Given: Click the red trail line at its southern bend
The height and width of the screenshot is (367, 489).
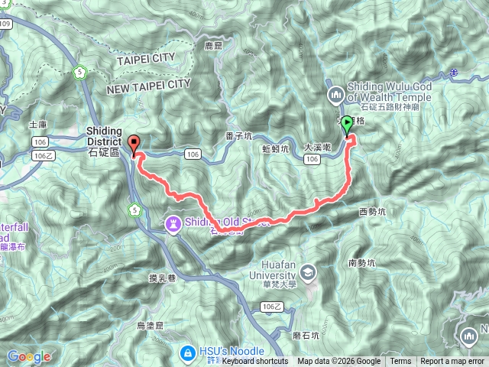Looking at the screenshot, I should [x=225, y=231].
